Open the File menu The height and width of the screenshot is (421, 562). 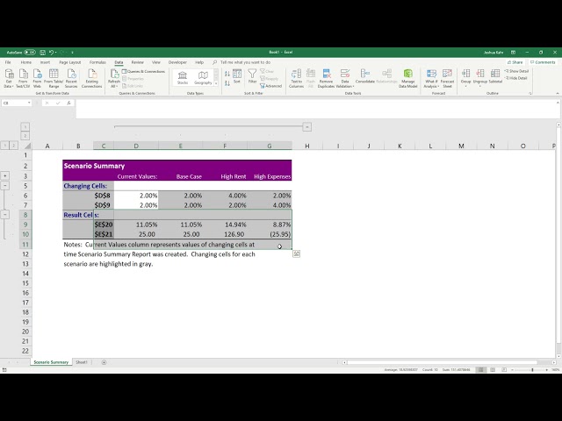pyautogui.click(x=8, y=62)
